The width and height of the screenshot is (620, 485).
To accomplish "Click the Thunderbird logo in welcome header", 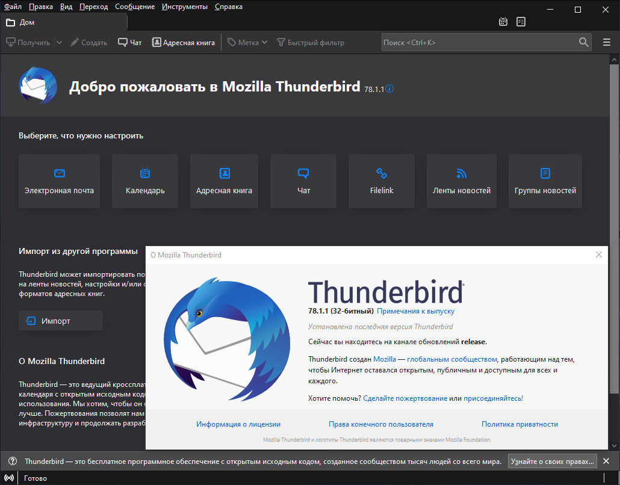I will click(x=38, y=86).
